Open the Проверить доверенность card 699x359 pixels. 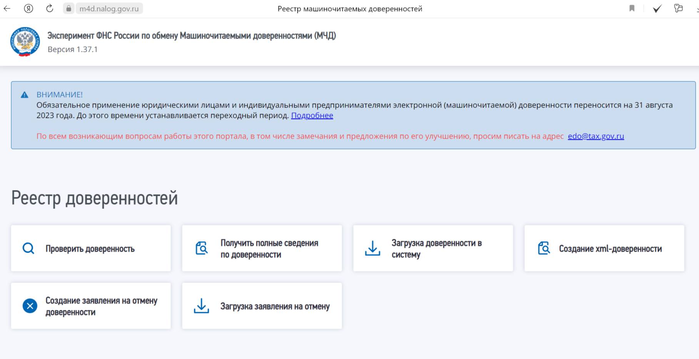tap(91, 248)
